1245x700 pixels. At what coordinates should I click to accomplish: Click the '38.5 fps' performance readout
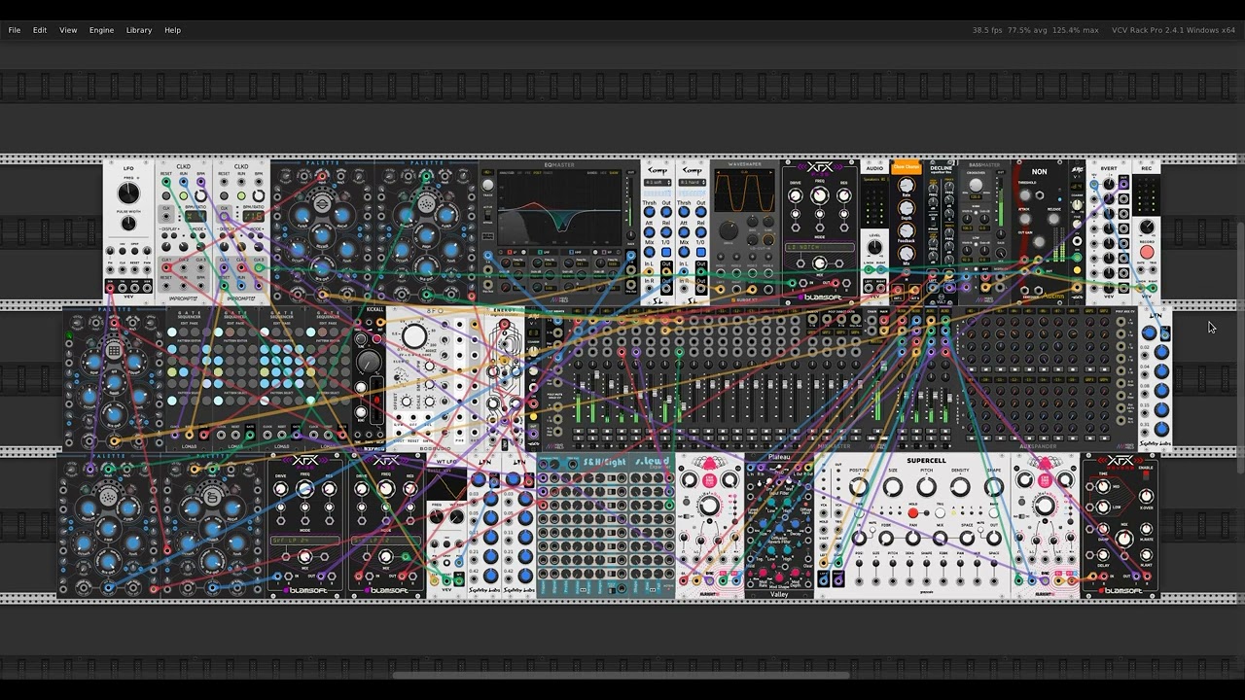click(x=987, y=30)
